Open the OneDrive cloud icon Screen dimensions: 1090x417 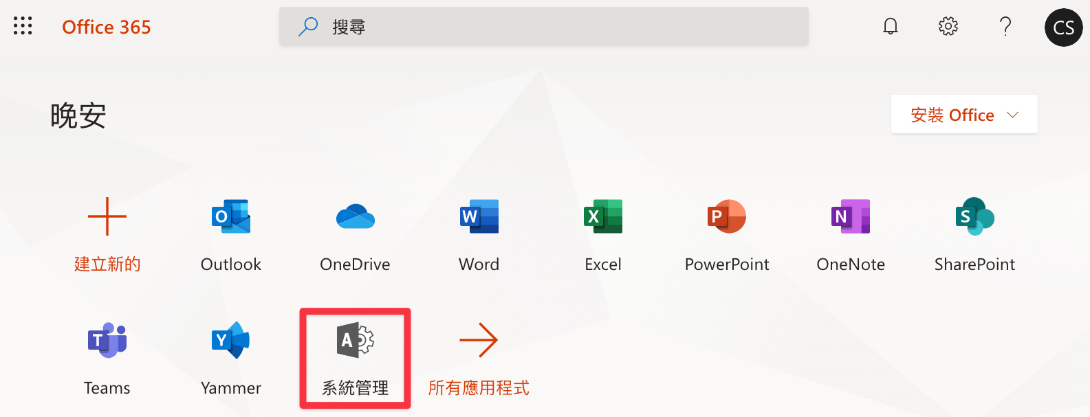coord(356,216)
